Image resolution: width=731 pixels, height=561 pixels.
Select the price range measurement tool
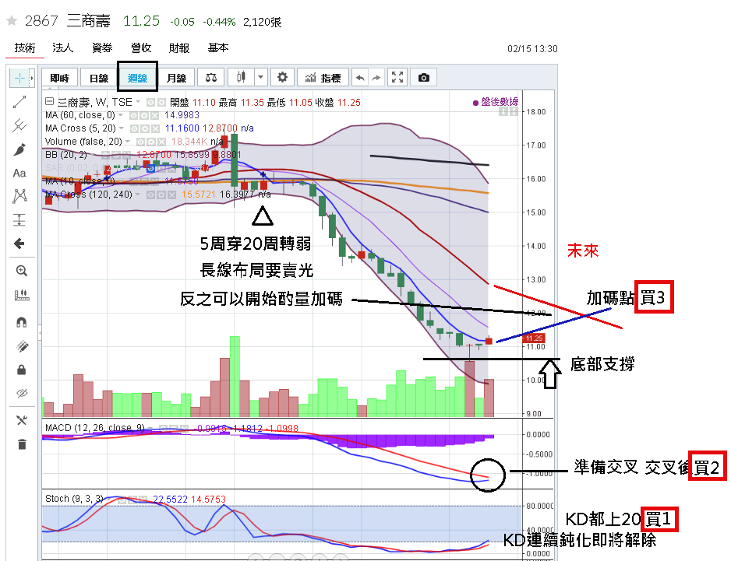tap(19, 219)
